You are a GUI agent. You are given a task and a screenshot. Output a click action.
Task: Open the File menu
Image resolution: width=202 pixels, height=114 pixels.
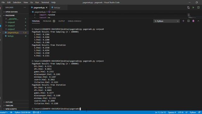tap(3, 3)
